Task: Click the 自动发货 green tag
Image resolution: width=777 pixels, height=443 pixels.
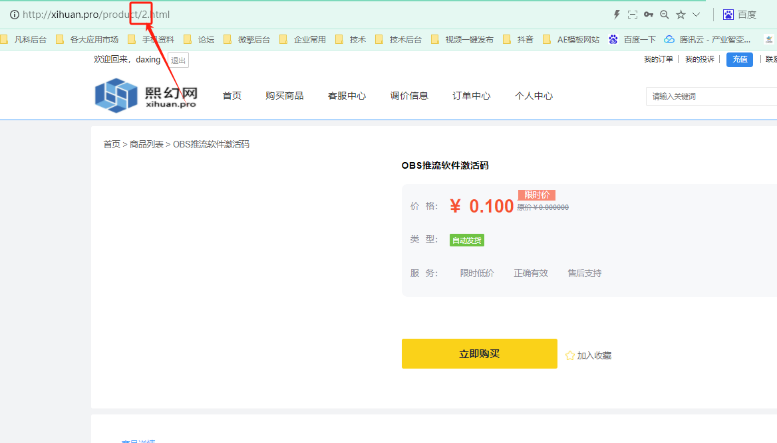Action: tap(467, 240)
